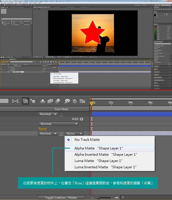
Task: Open enlarged Normal blend dropdown in top layer row
Action: point(48,114)
